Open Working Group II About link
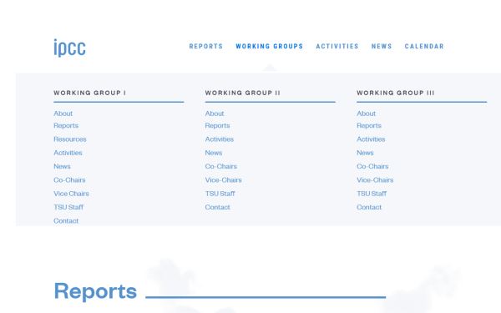 pos(215,114)
